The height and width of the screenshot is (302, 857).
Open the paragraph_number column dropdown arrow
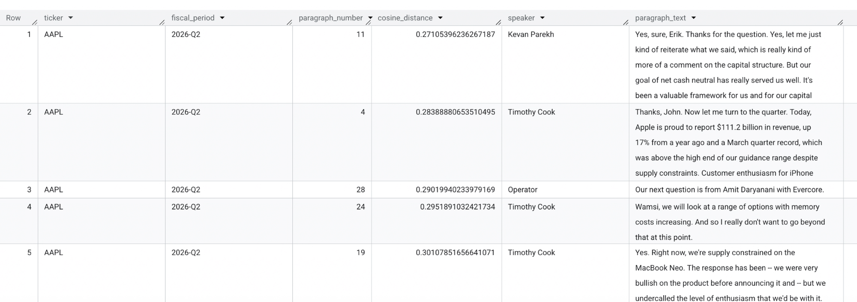tap(370, 18)
